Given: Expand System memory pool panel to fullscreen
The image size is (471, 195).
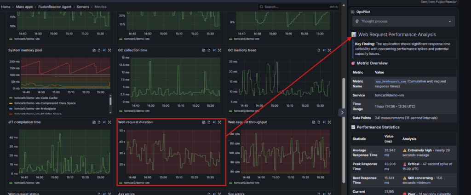Looking at the screenshot, I should pos(109,50).
